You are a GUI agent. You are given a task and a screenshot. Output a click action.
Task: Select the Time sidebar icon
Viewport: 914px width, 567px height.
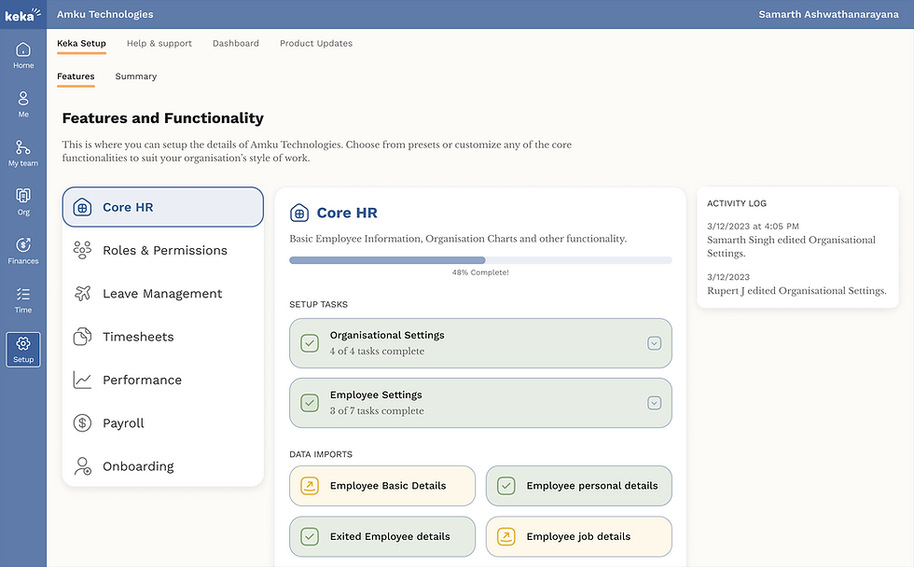[23, 294]
